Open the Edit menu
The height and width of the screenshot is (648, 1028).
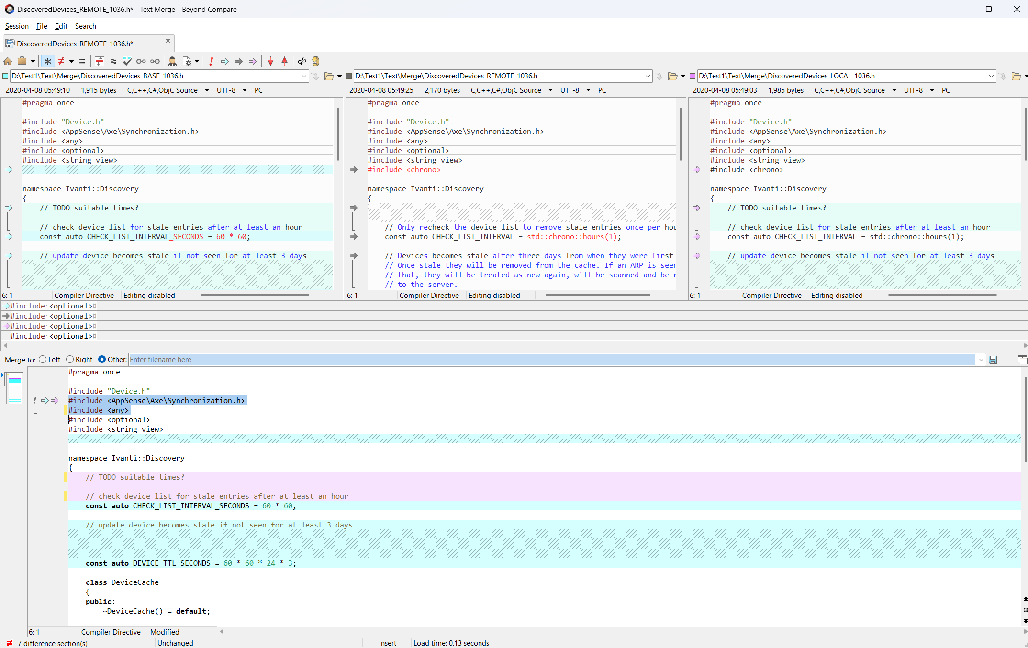[x=61, y=26]
